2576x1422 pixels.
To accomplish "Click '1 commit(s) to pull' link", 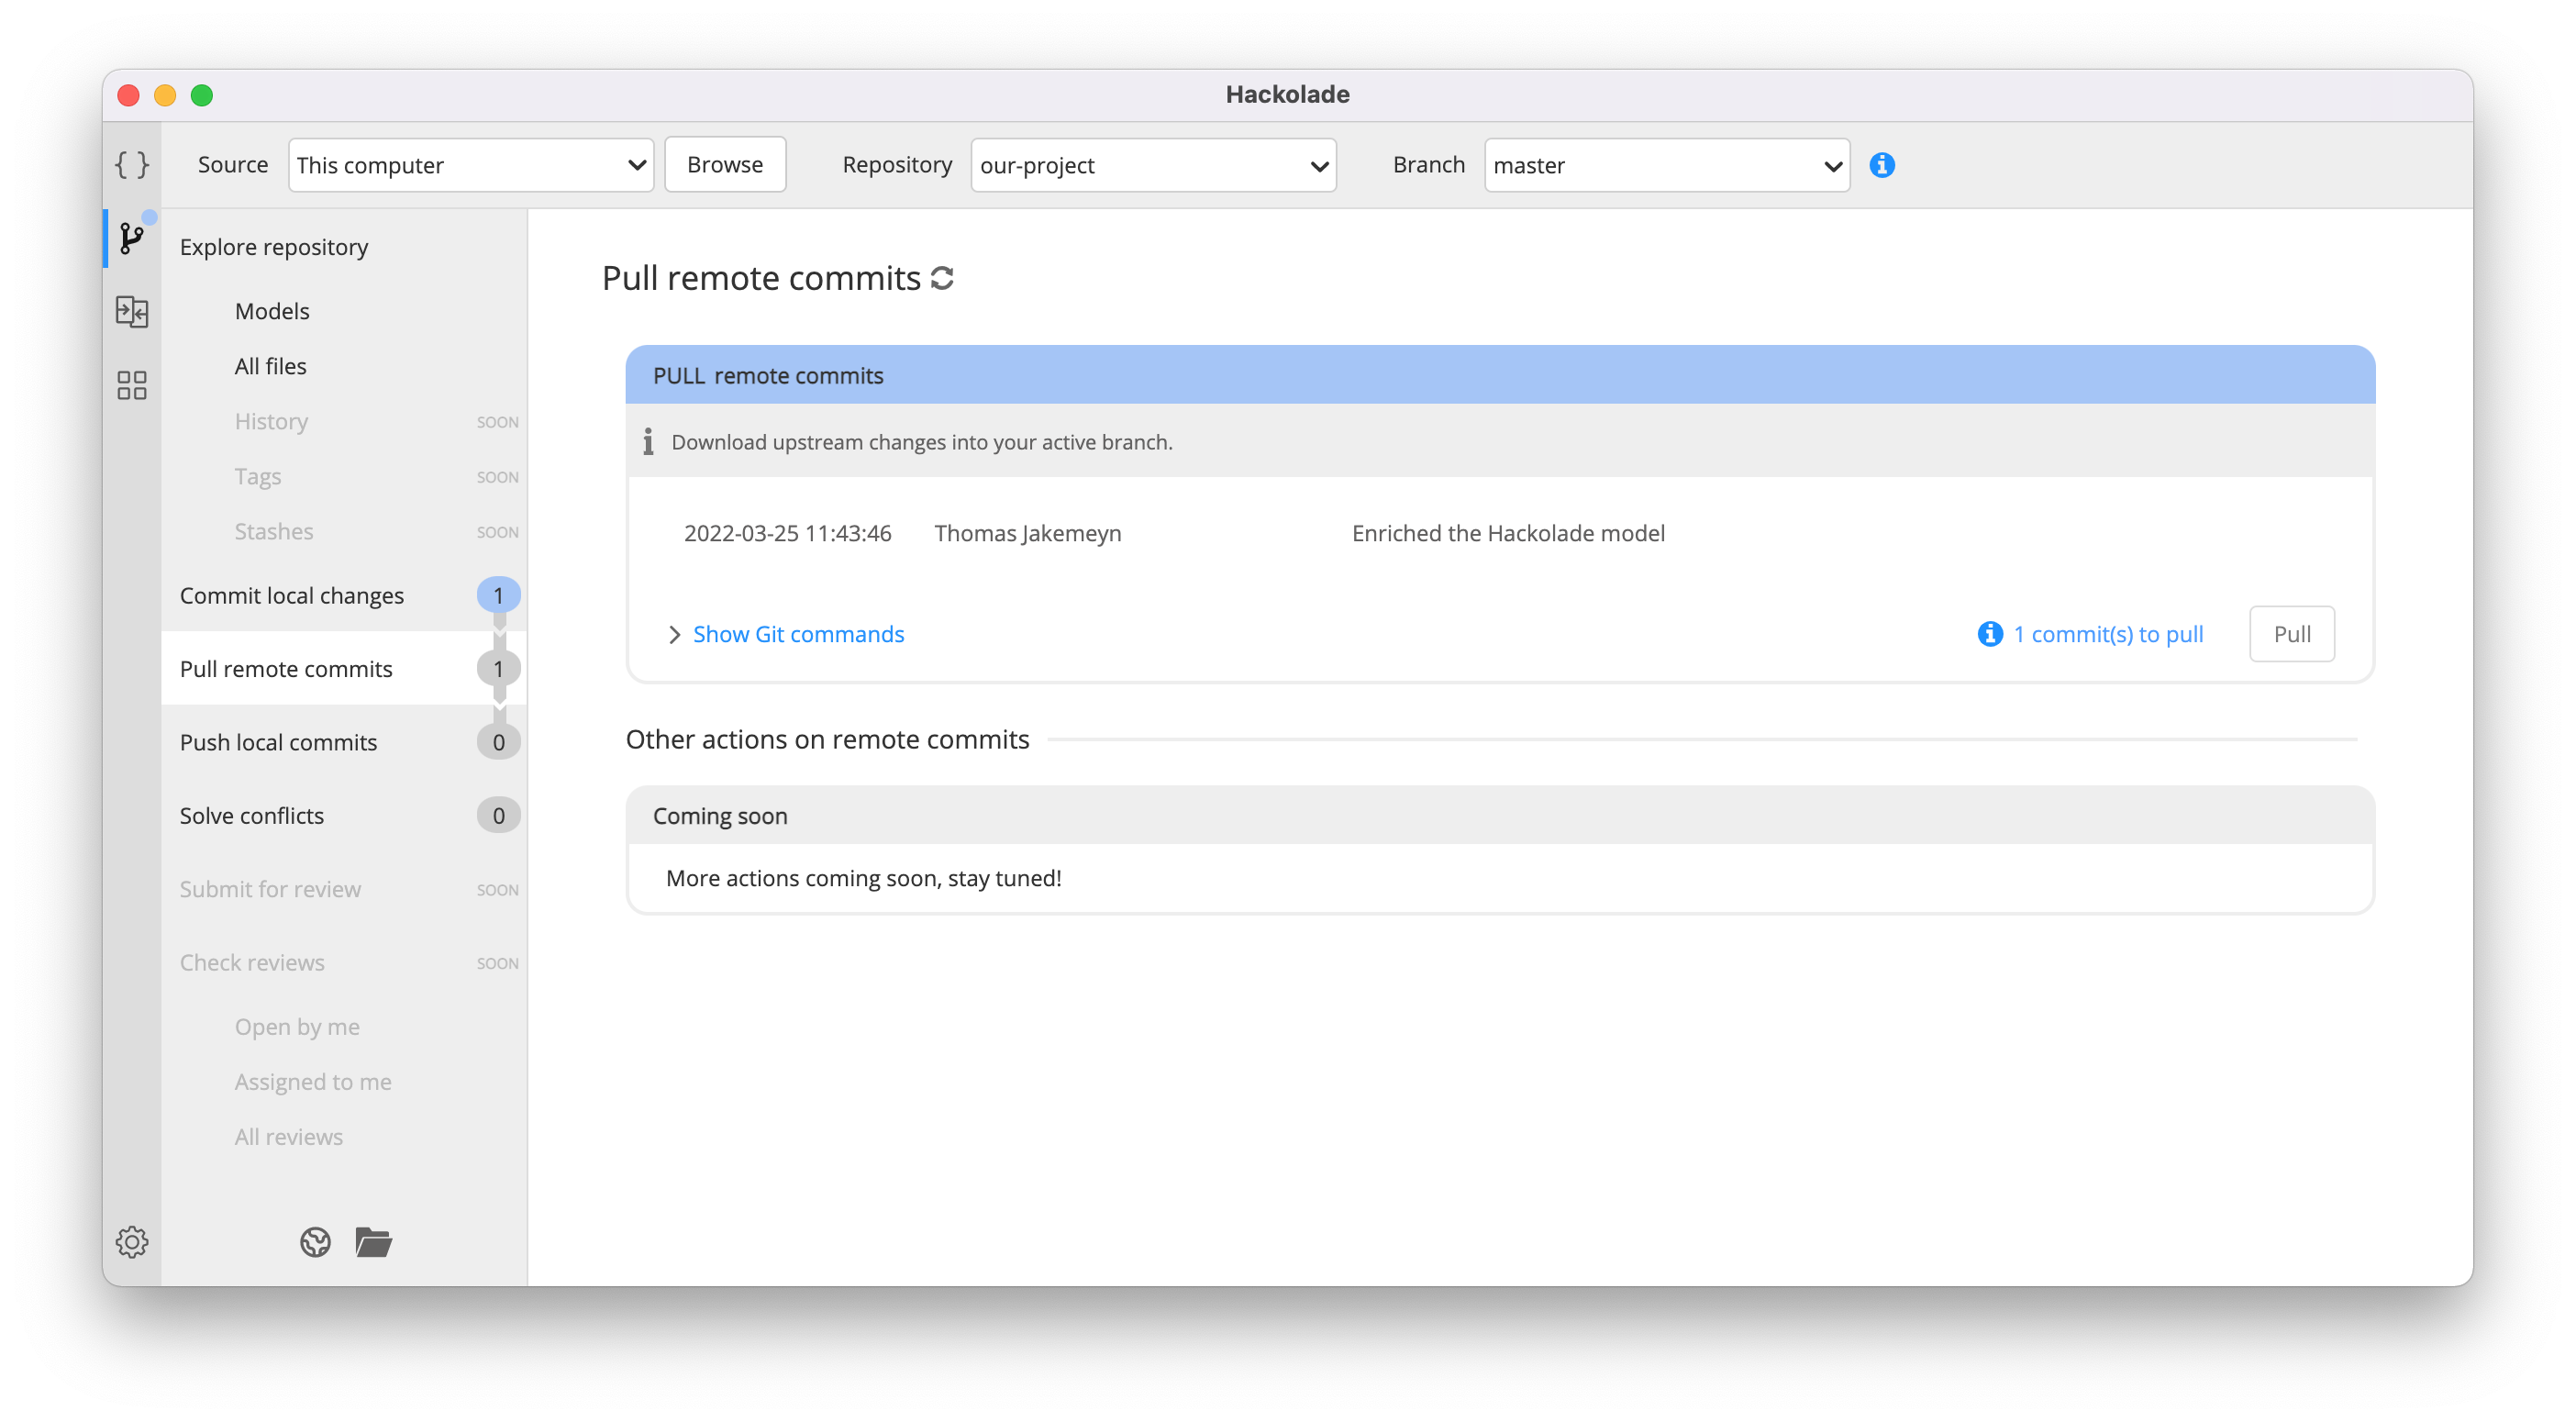I will coord(2108,634).
